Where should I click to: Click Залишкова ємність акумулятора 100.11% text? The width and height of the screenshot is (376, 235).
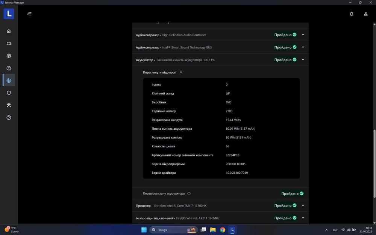pyautogui.click(x=186, y=60)
